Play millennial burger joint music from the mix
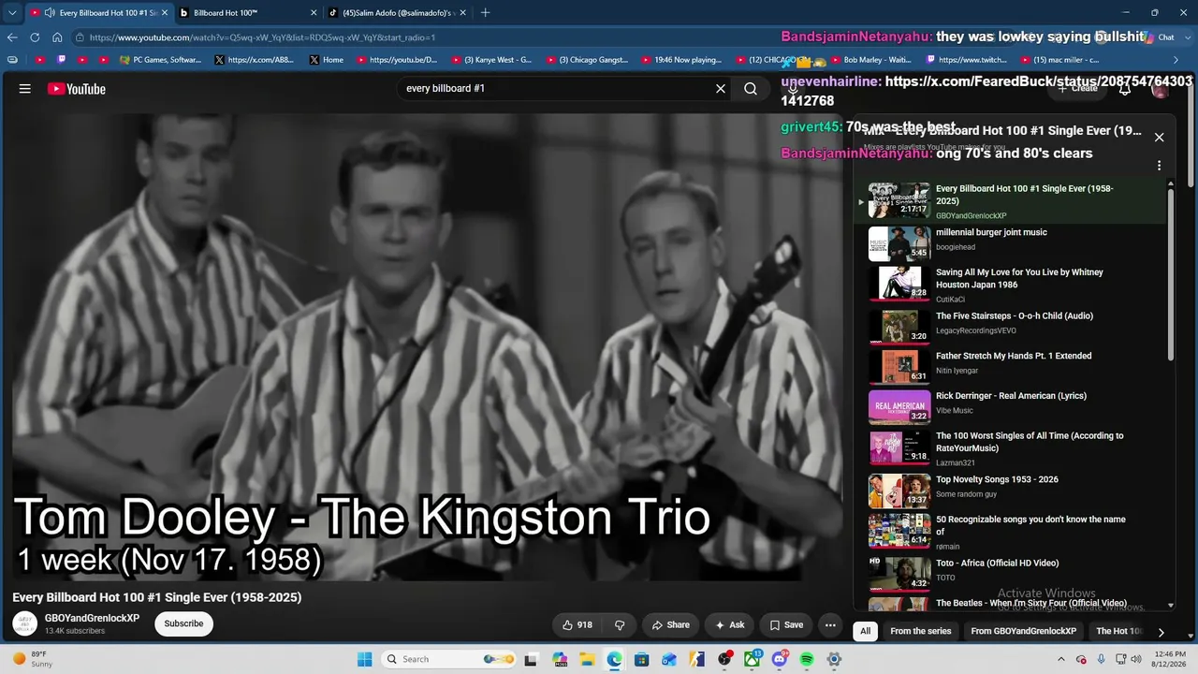This screenshot has height=674, width=1198. pyautogui.click(x=1011, y=243)
